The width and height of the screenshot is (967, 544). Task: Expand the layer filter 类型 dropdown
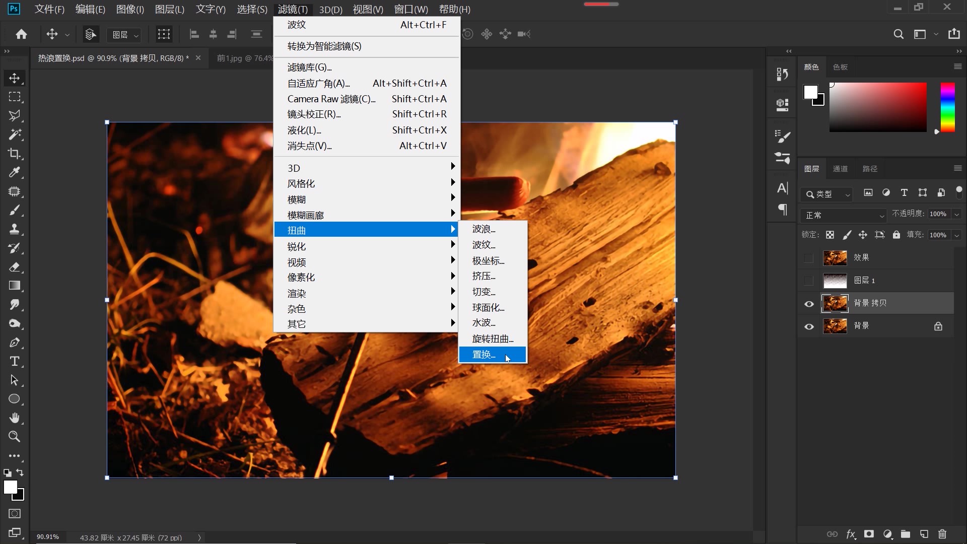[x=828, y=194]
